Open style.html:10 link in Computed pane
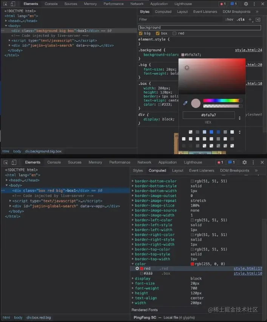The image size is (267, 322). [248, 274]
